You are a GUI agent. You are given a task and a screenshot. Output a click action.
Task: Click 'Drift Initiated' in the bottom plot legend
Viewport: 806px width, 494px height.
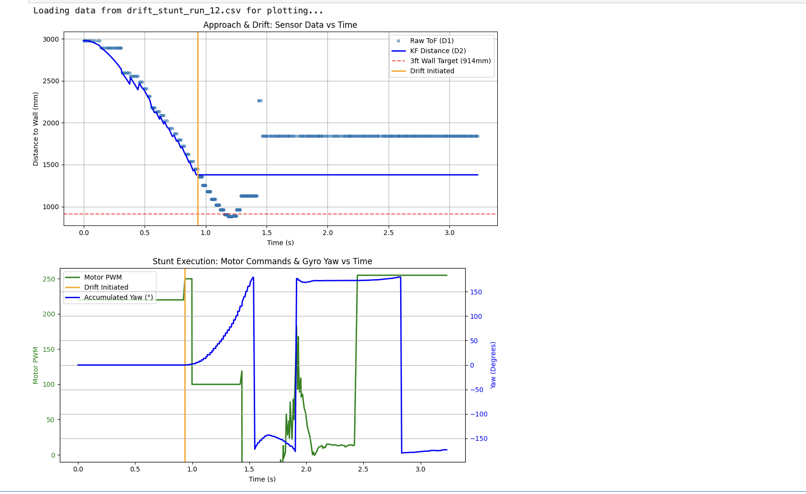106,287
